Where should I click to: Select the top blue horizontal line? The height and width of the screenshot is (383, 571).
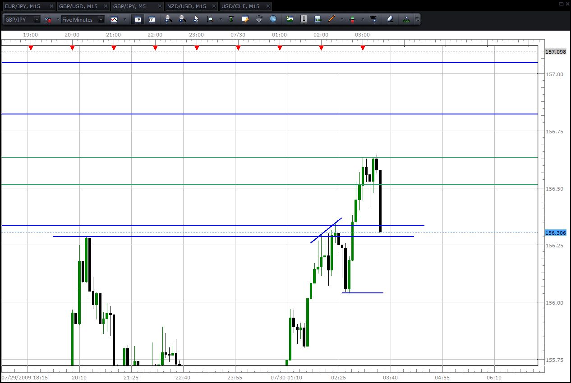click(270, 63)
